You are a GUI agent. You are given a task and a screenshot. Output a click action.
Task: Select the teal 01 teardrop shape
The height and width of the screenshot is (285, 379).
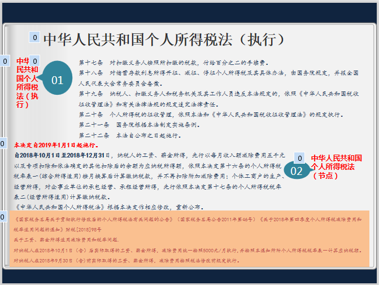(58, 80)
